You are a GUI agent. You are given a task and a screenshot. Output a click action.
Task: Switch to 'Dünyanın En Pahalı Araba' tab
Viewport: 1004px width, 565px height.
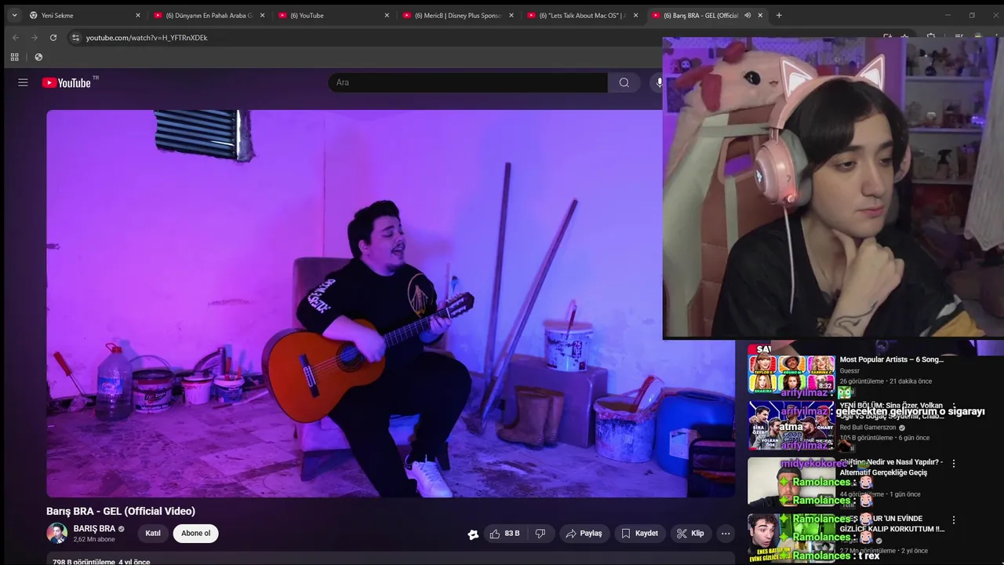(209, 15)
